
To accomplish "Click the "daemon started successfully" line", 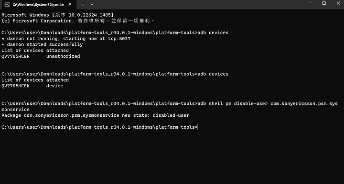I will click(42, 44).
